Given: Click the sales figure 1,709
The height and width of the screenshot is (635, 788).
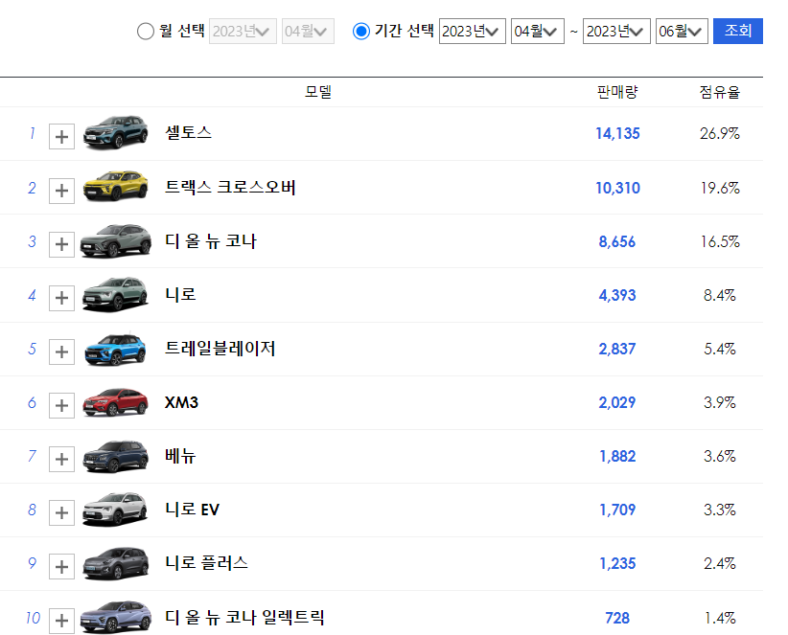Looking at the screenshot, I should 617,510.
